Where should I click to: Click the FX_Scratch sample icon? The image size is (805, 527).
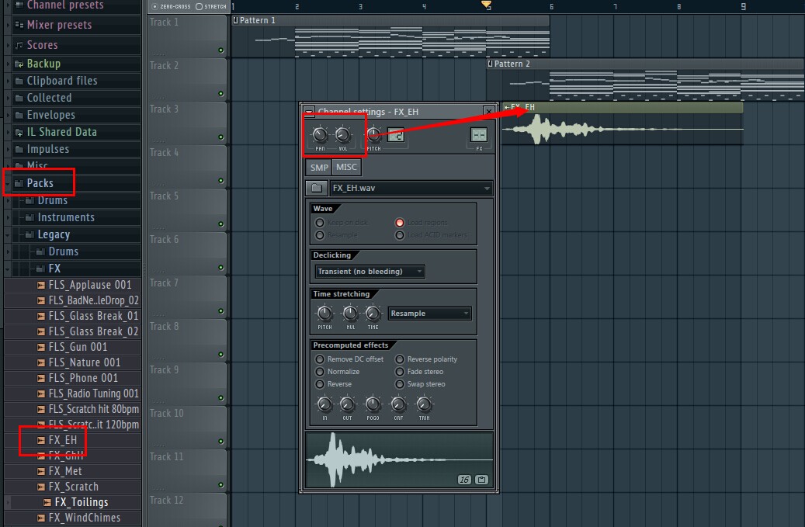tap(41, 487)
